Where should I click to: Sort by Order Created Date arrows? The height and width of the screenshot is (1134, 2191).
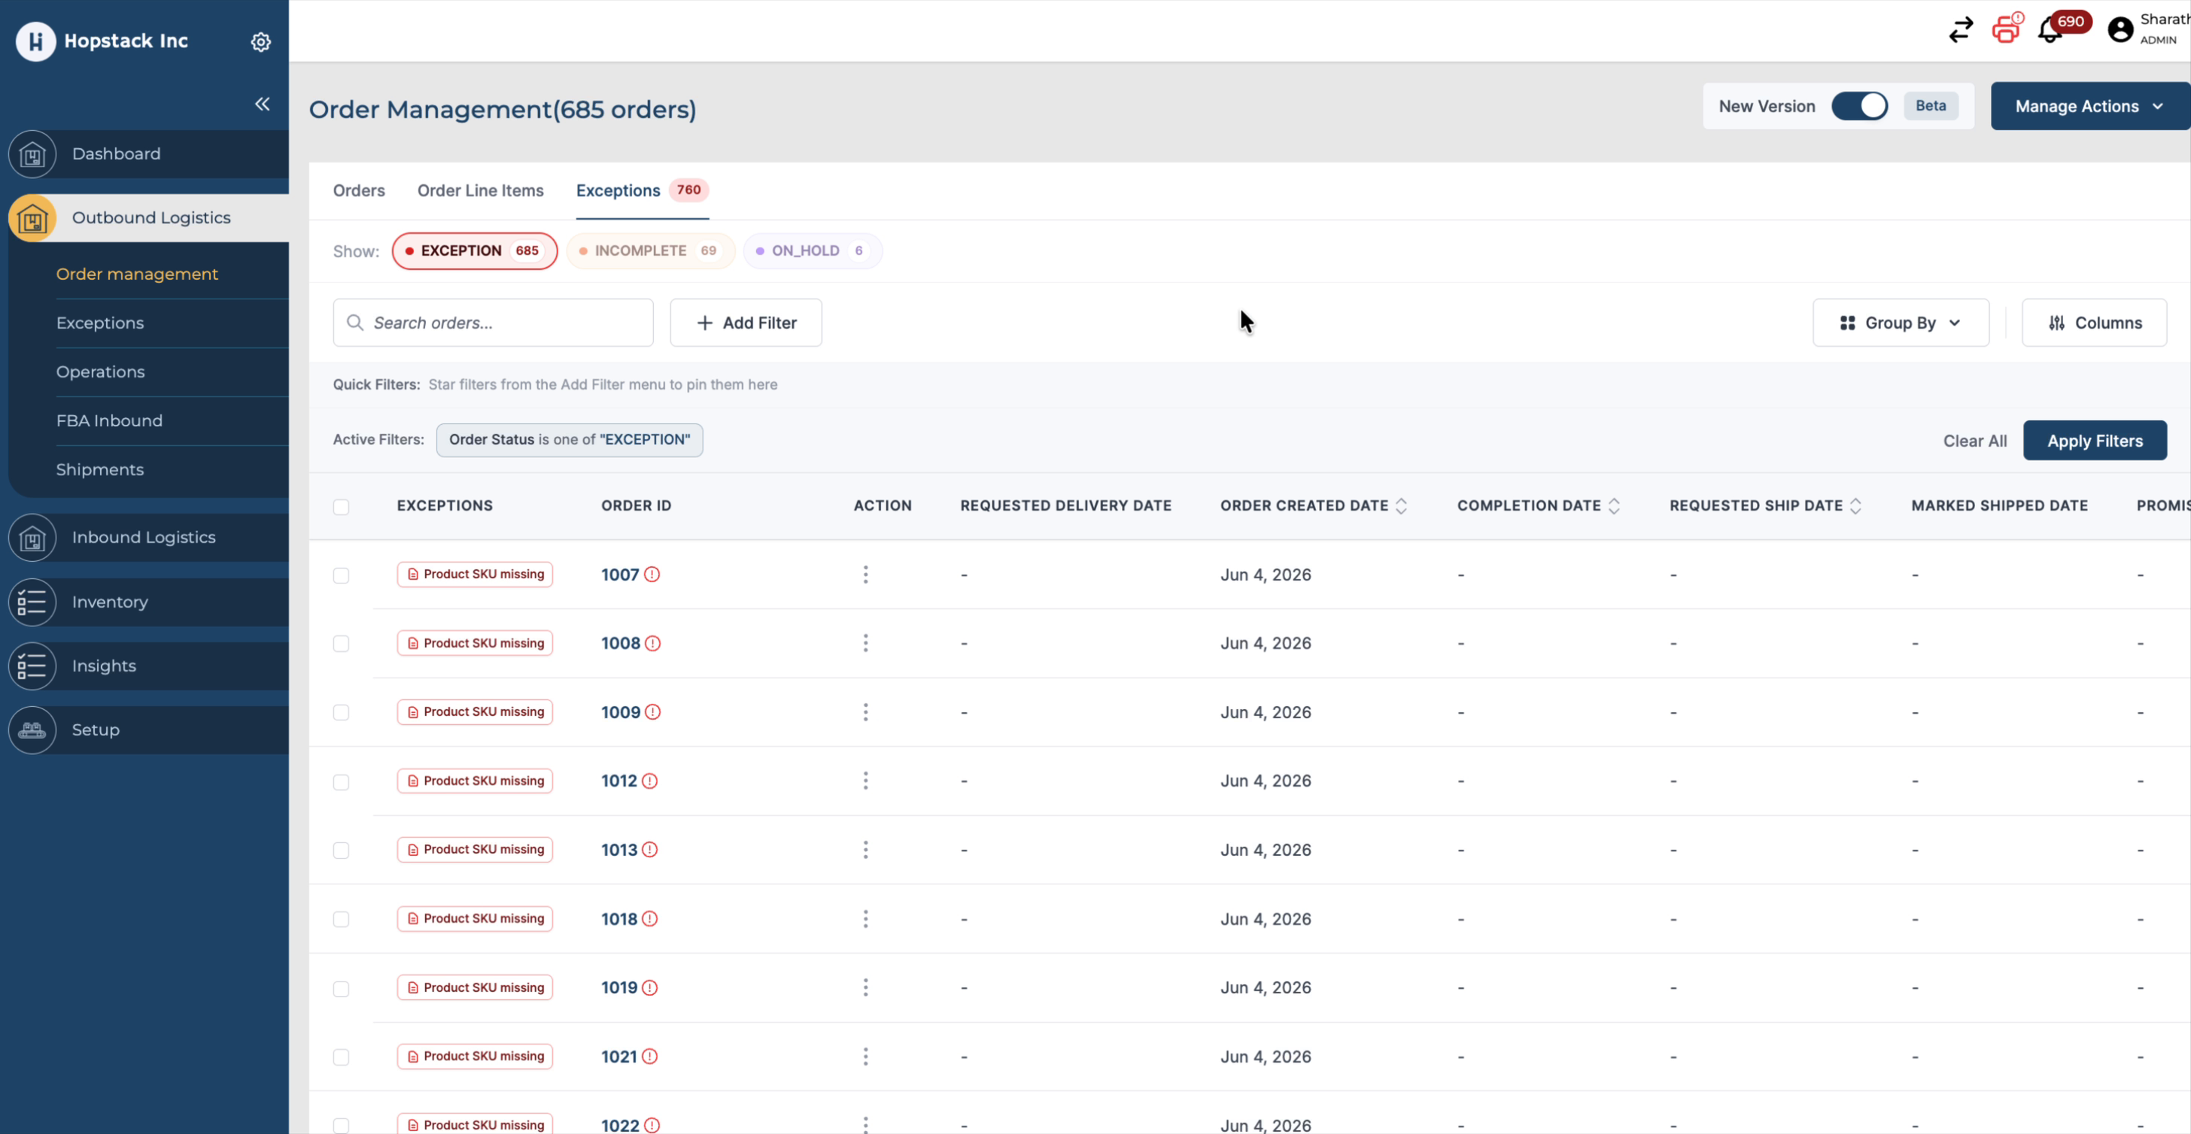click(1401, 506)
